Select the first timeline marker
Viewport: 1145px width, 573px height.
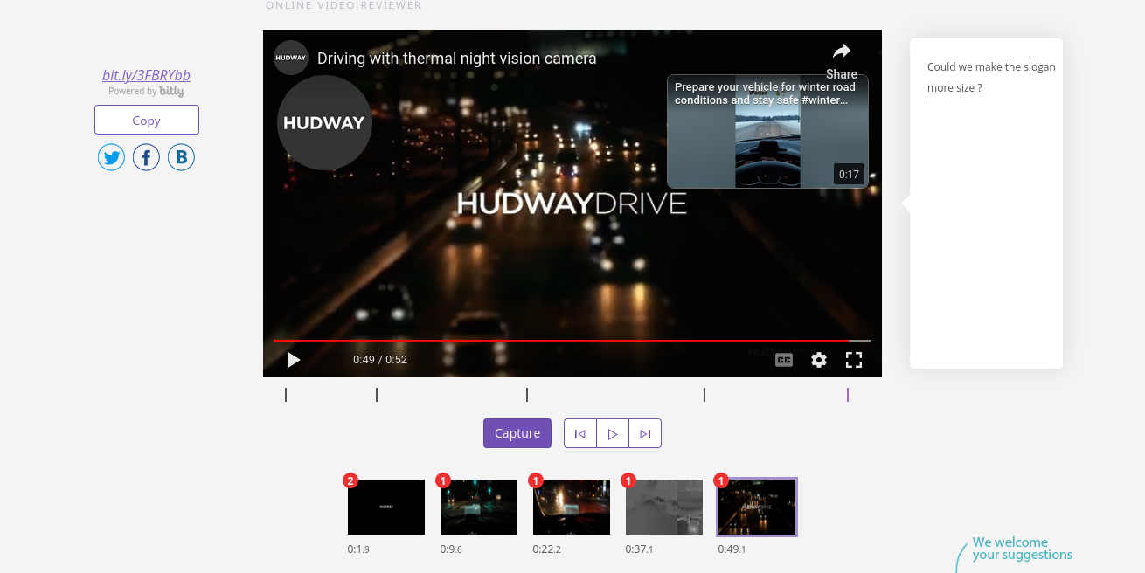(286, 395)
